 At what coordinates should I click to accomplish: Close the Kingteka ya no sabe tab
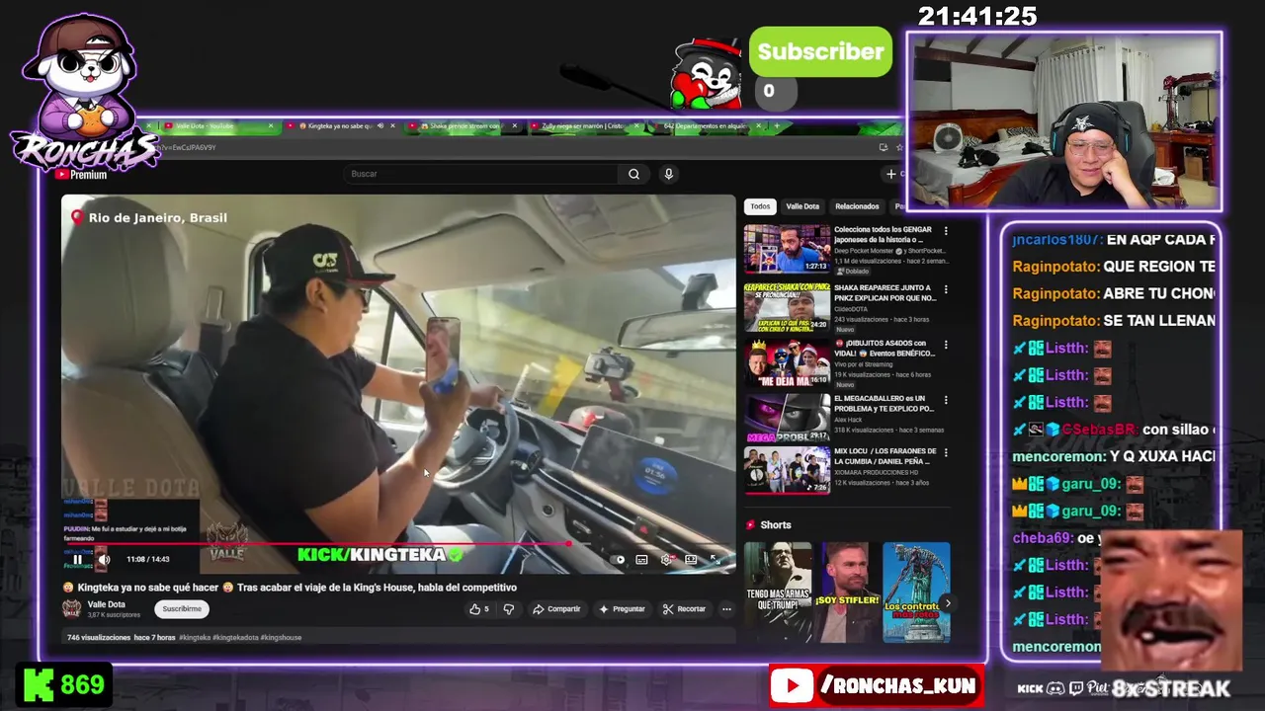pyautogui.click(x=392, y=126)
